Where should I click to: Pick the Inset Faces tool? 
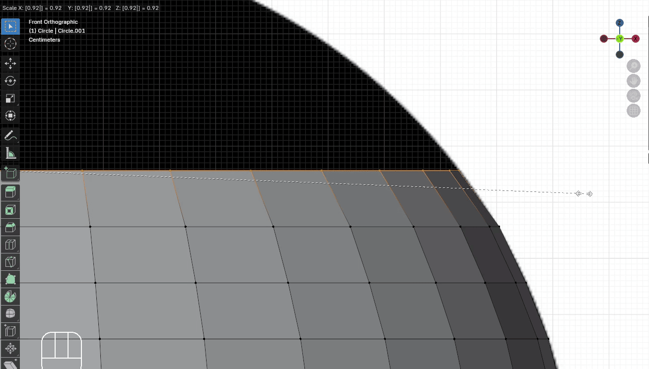(10, 210)
